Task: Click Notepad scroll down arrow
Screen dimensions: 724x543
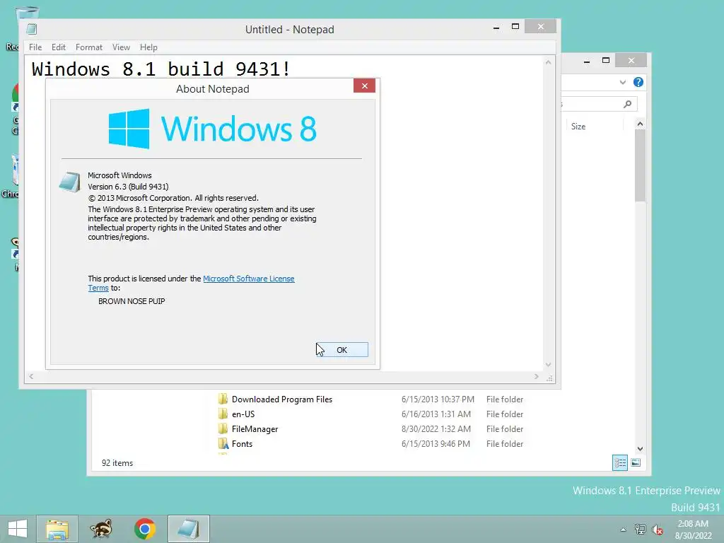Action: tap(548, 364)
